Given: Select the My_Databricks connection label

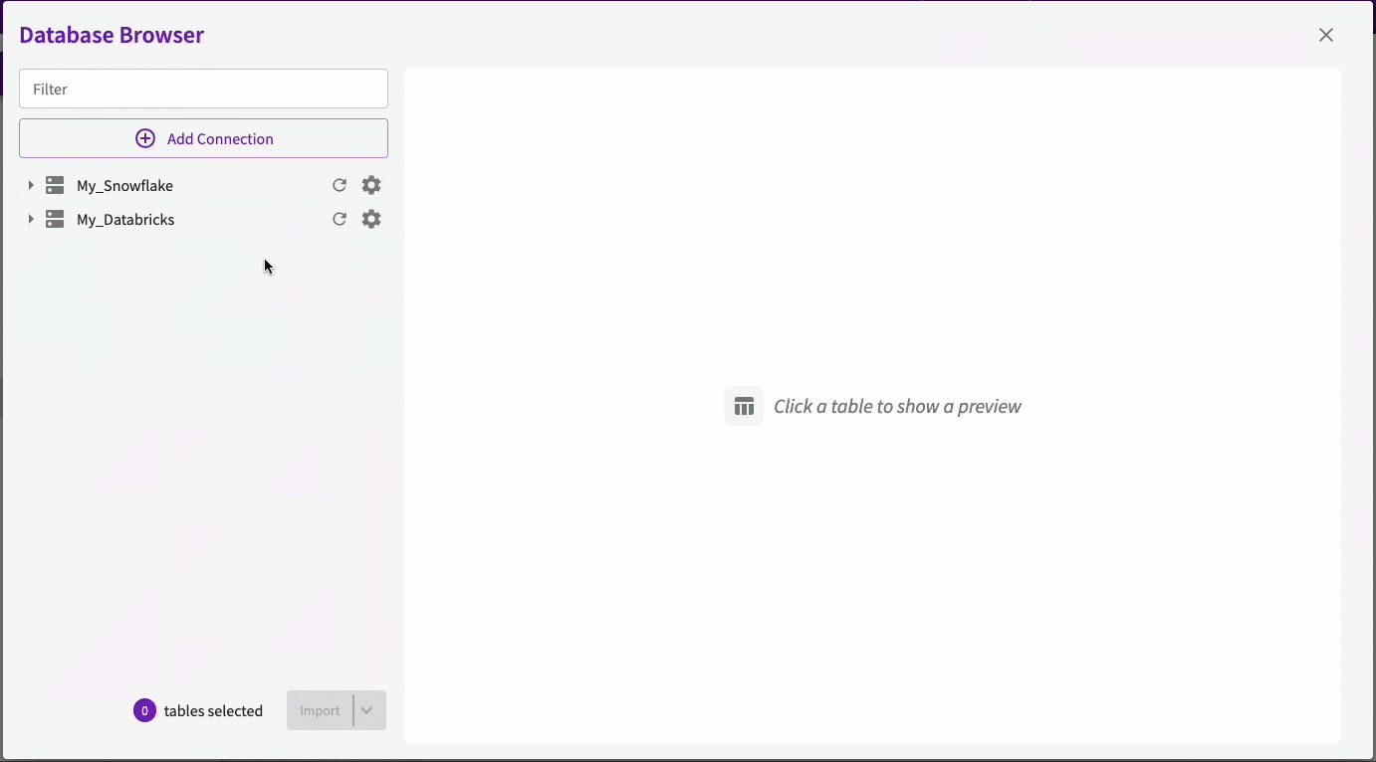Looking at the screenshot, I should click(125, 220).
